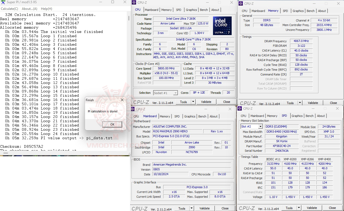Expand Tools dropdown arrow in the Memory timings window

(300, 103)
